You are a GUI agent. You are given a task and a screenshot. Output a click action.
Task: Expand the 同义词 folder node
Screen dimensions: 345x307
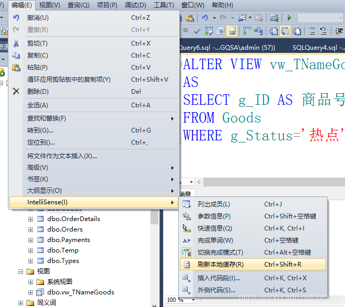(x=20, y=303)
